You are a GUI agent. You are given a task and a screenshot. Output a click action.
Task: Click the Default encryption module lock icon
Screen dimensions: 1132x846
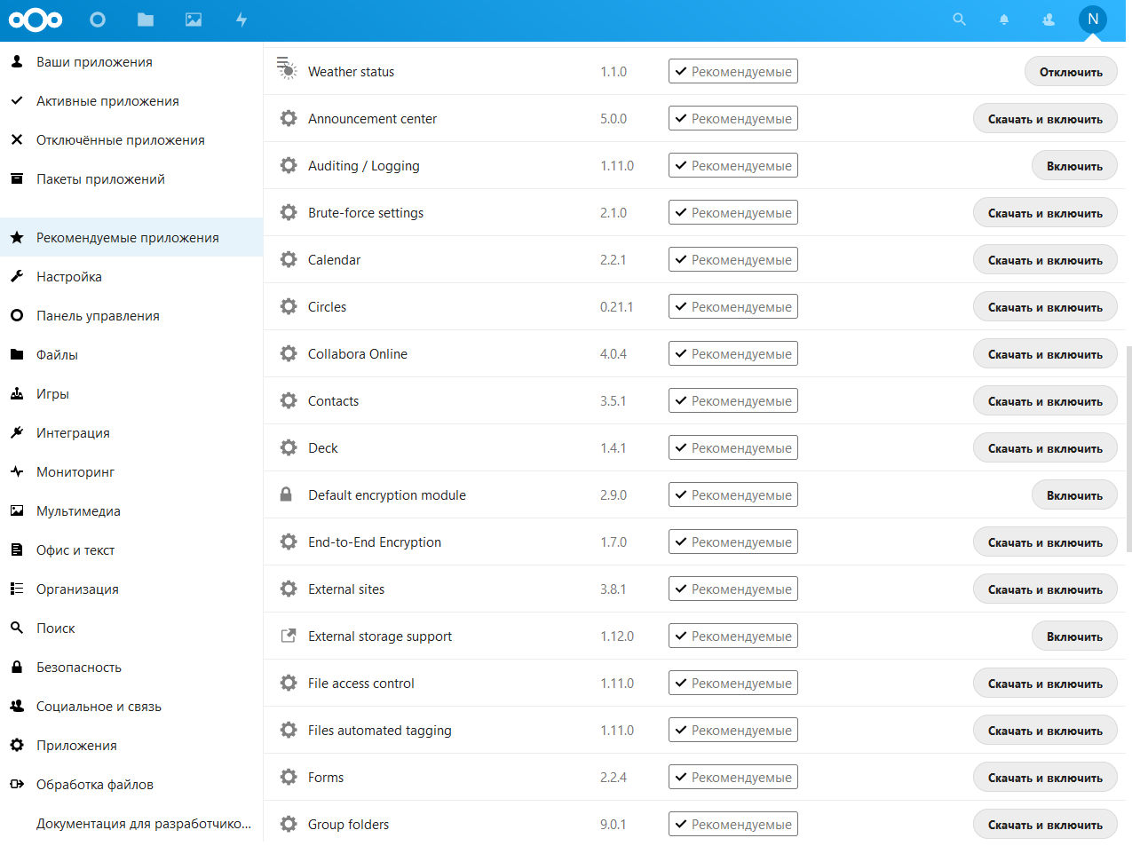pyautogui.click(x=286, y=494)
